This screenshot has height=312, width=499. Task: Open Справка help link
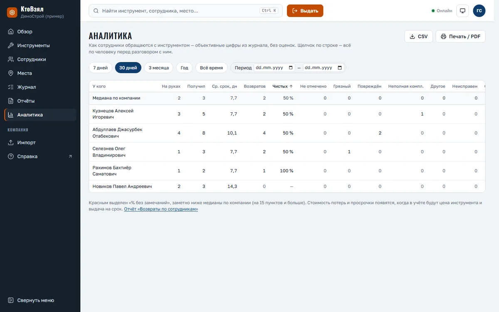pos(40,156)
